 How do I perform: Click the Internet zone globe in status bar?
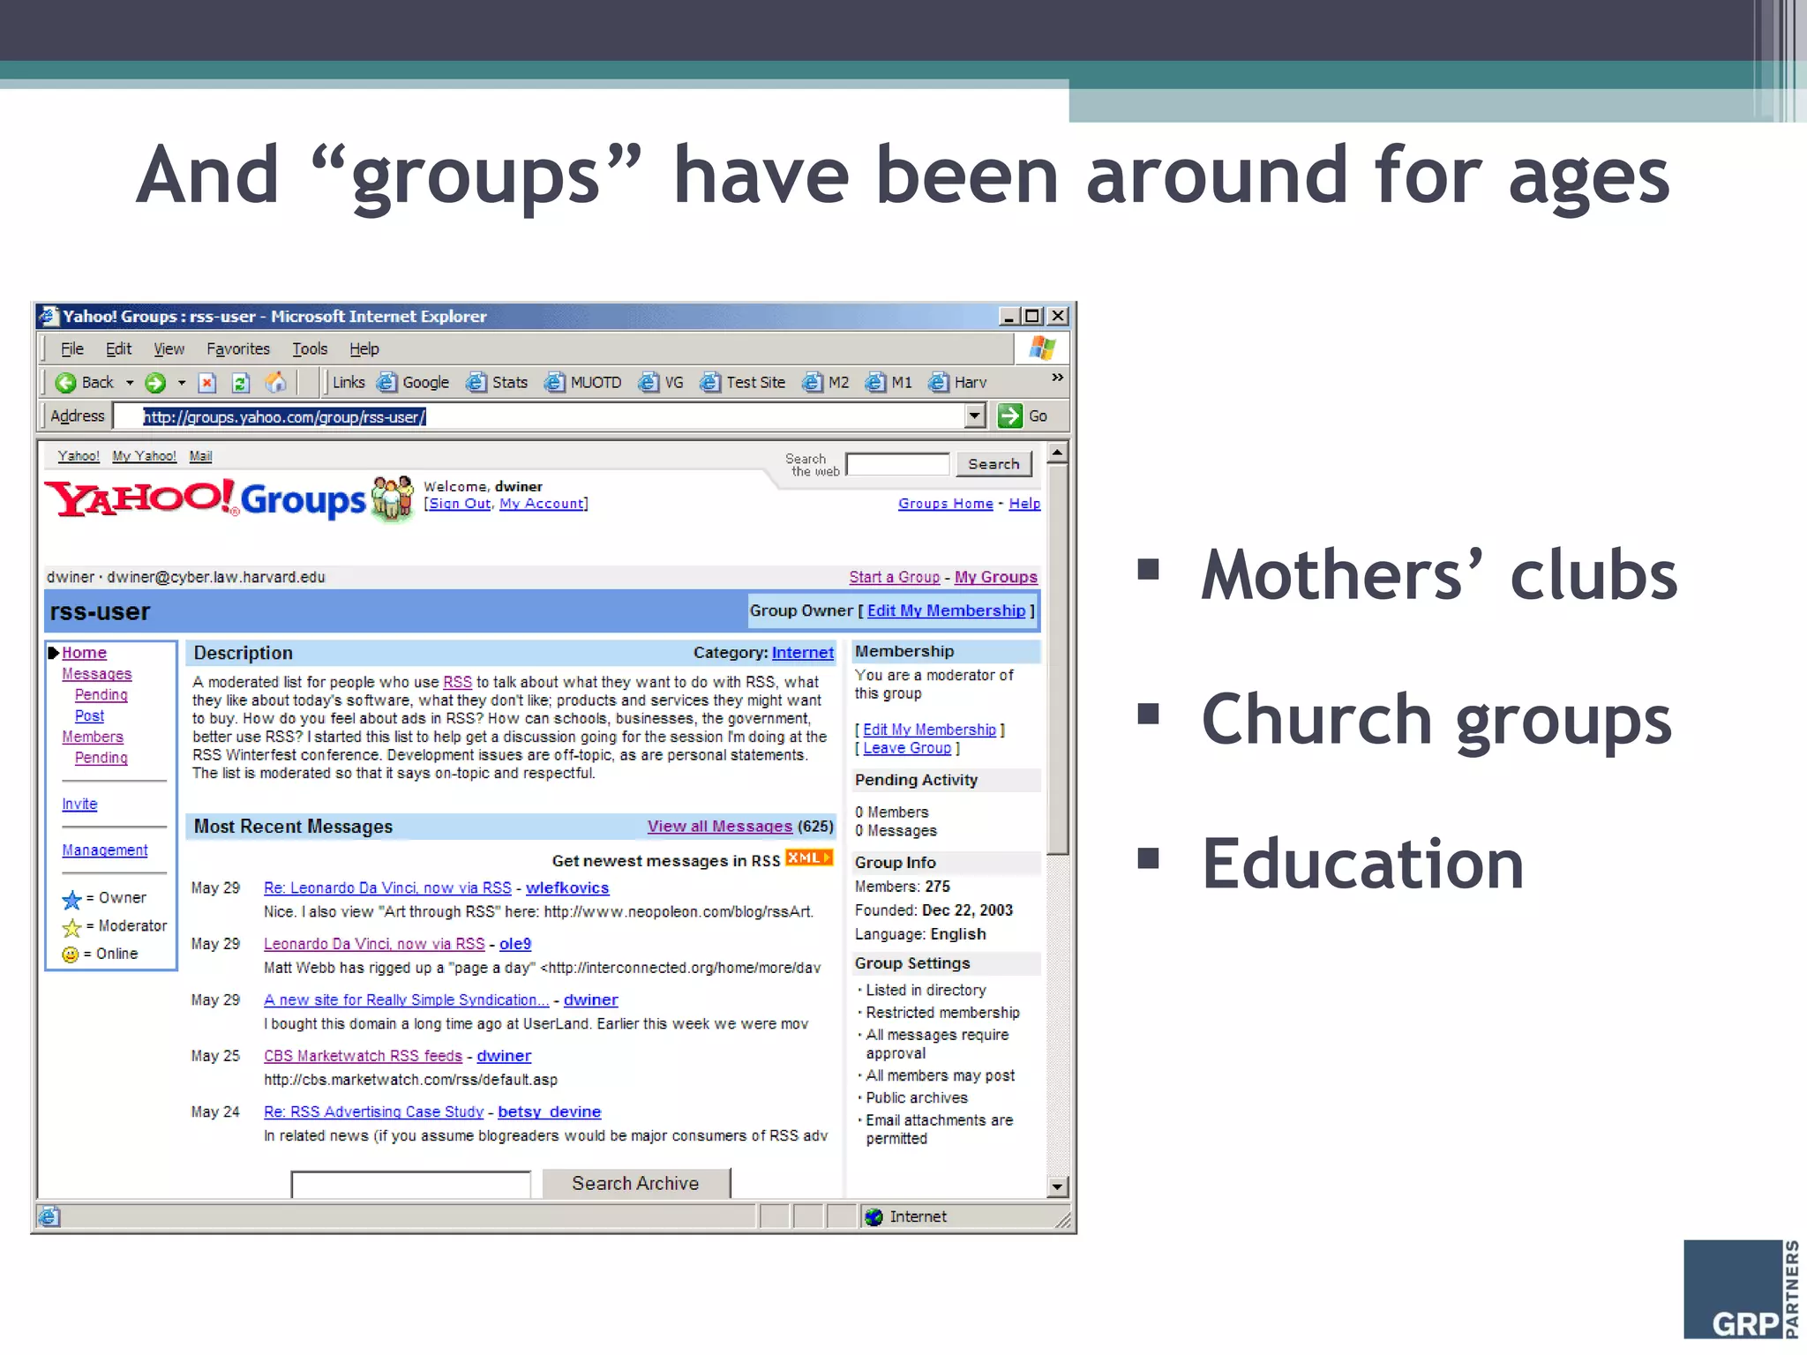(x=874, y=1217)
